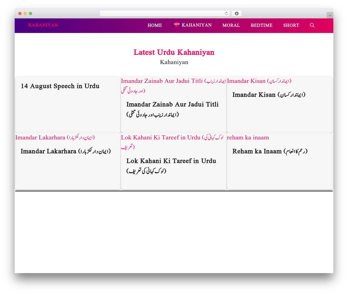Open the KAHANIYAN navigation menu item
This screenshot has width=348, height=294.
coord(197,25)
